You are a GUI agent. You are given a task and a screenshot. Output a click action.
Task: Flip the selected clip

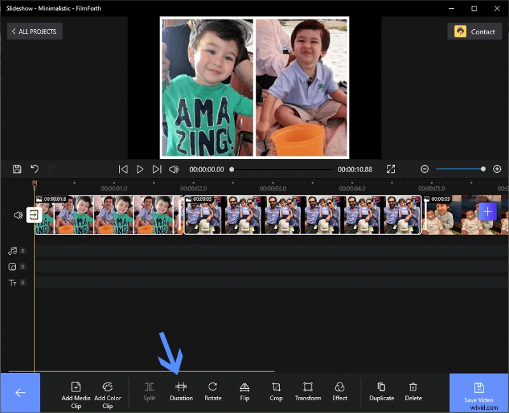pos(244,392)
